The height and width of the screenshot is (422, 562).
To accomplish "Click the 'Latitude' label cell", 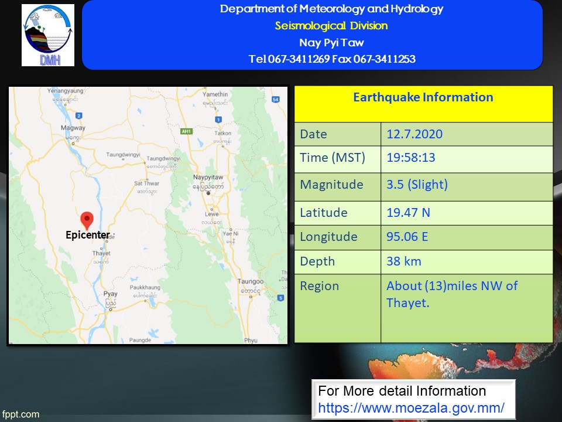I will 338,213.
